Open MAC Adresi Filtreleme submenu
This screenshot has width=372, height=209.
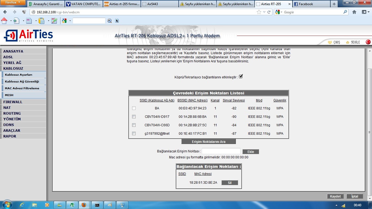coord(24,88)
